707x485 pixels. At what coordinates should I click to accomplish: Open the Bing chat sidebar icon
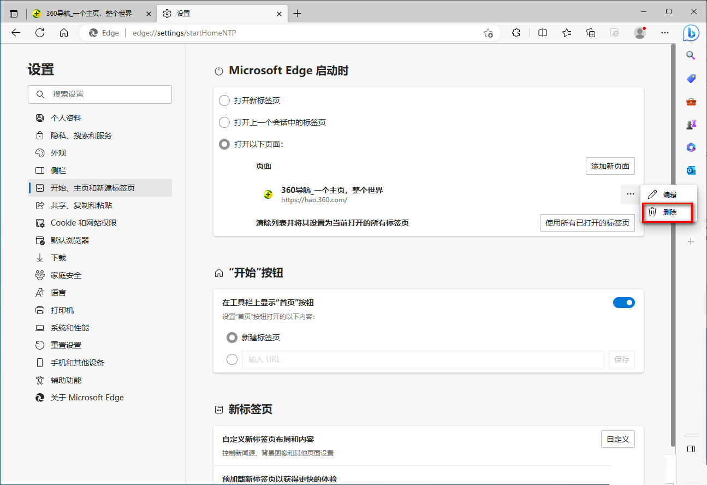[691, 33]
